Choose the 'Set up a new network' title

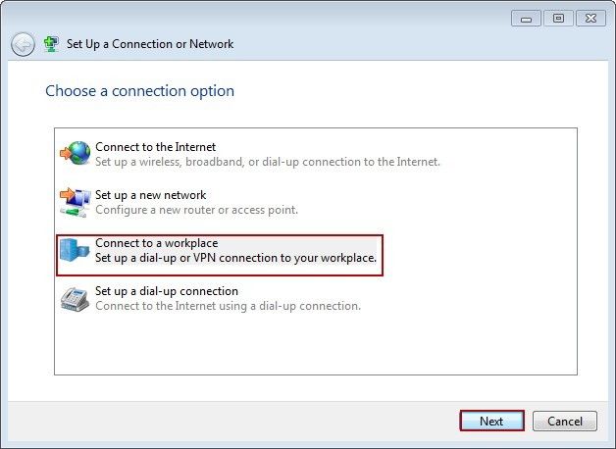click(150, 195)
